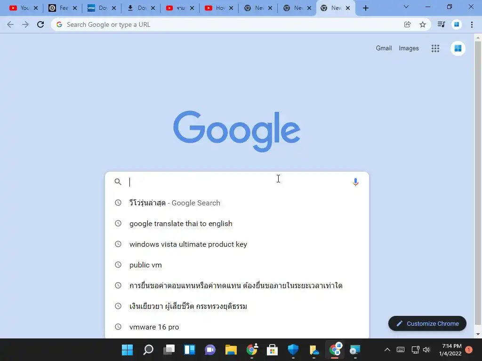The image size is (482, 361).
Task: Select suggestion 'windows vista ultimate product key'
Action: click(237, 244)
